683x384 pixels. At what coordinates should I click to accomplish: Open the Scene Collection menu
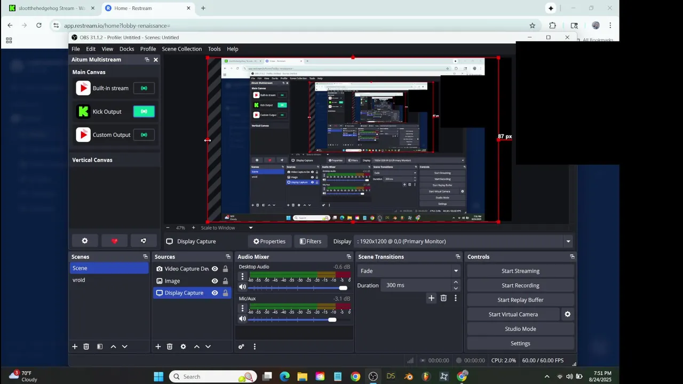[x=182, y=49]
